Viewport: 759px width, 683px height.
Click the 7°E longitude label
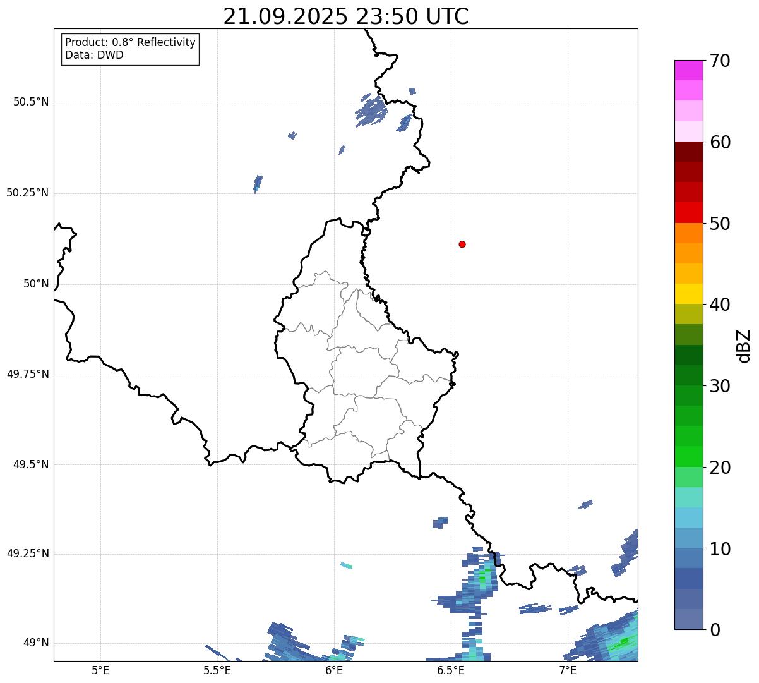[568, 670]
